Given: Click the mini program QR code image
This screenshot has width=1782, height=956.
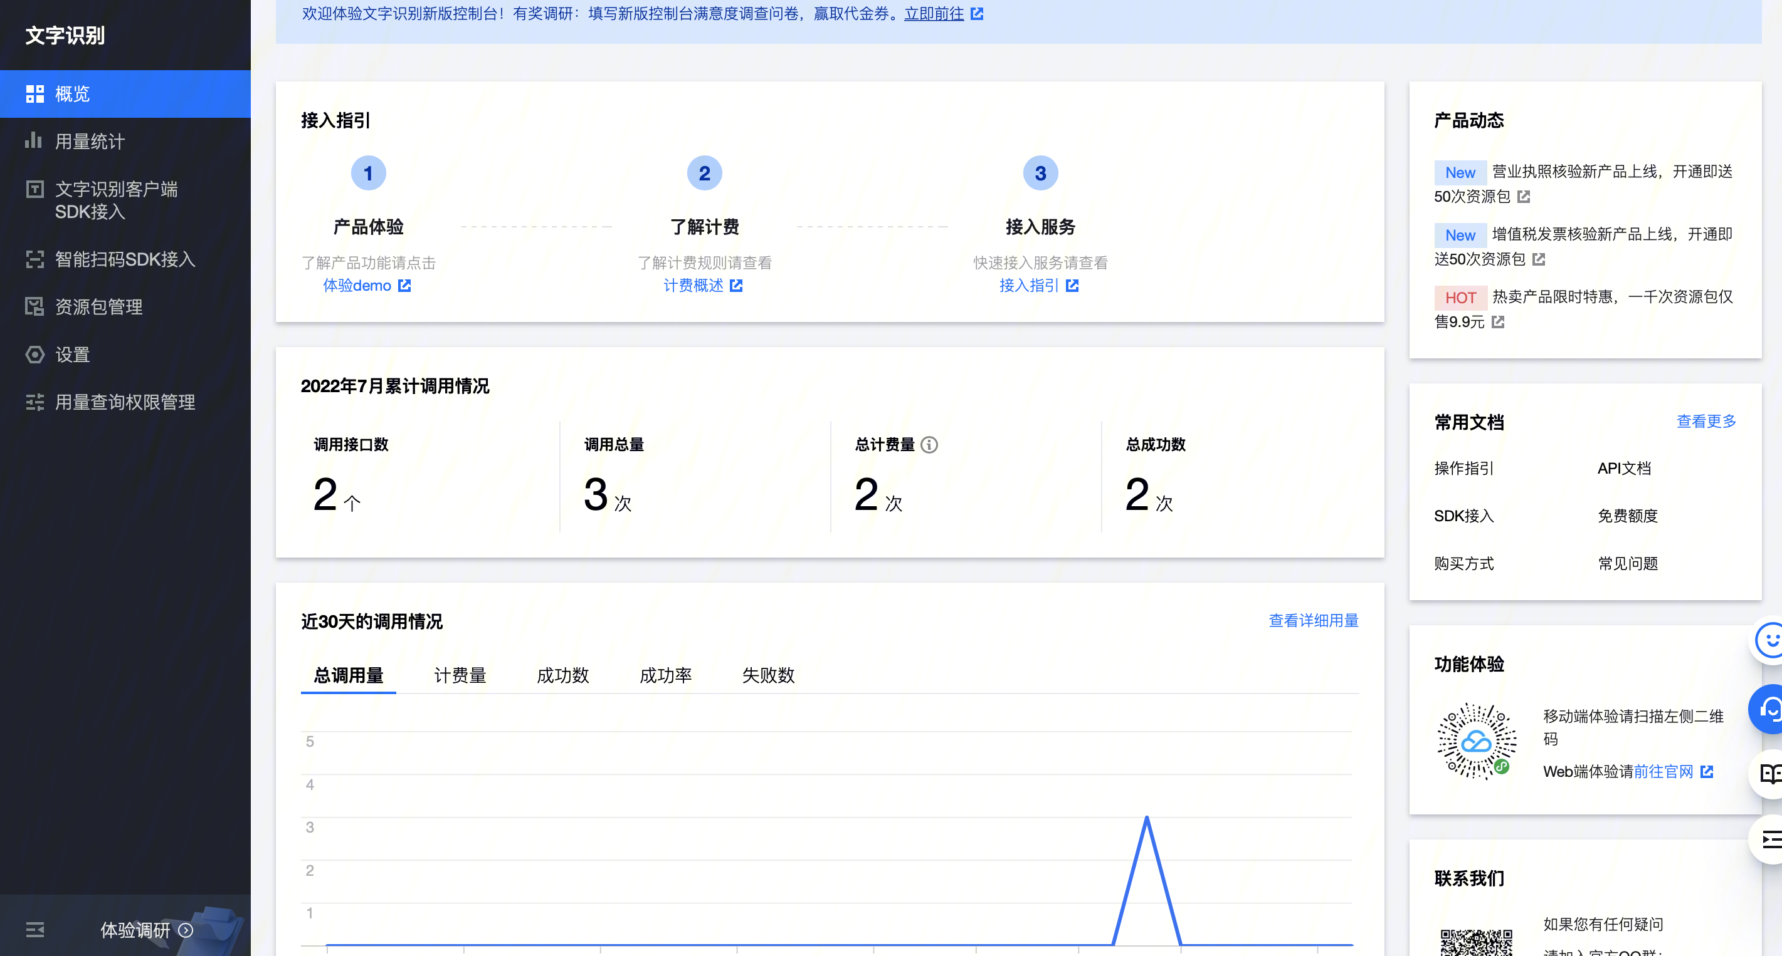Looking at the screenshot, I should click(x=1477, y=742).
